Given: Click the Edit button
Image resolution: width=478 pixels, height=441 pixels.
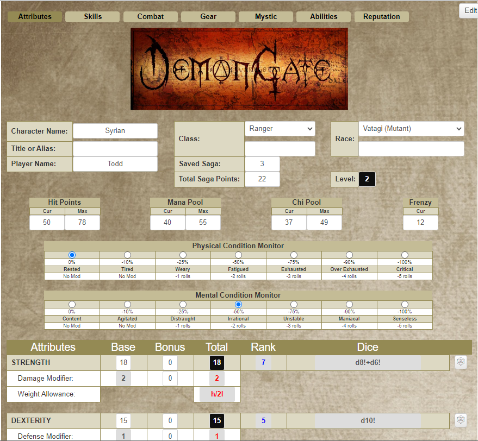Looking at the screenshot, I should click(470, 11).
